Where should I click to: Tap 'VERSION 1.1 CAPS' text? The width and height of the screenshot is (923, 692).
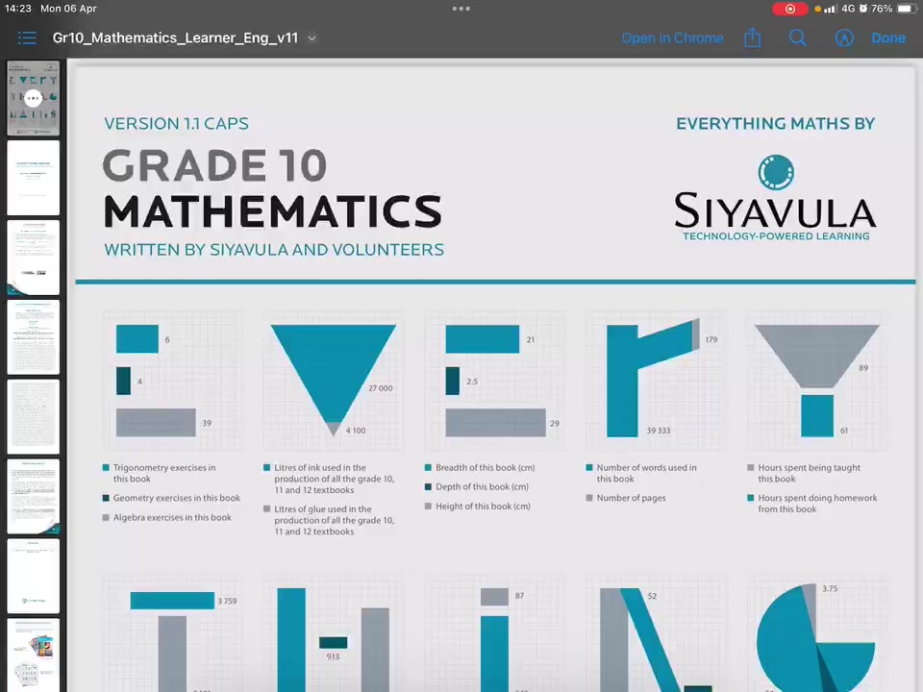[x=177, y=124]
